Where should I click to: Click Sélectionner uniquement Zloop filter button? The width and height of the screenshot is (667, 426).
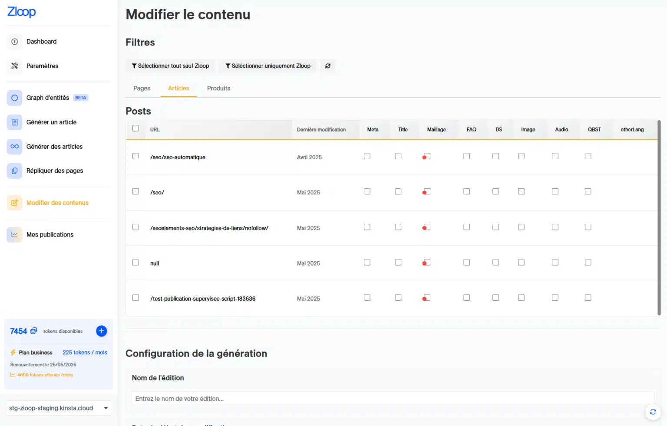pos(268,66)
